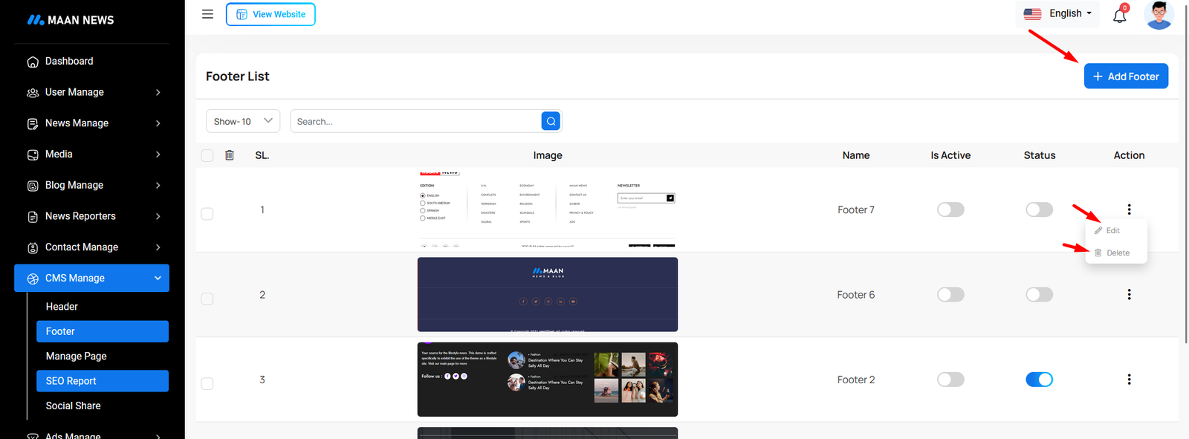Click the blue search magnifier button
This screenshot has width=1189, height=439.
tap(551, 121)
